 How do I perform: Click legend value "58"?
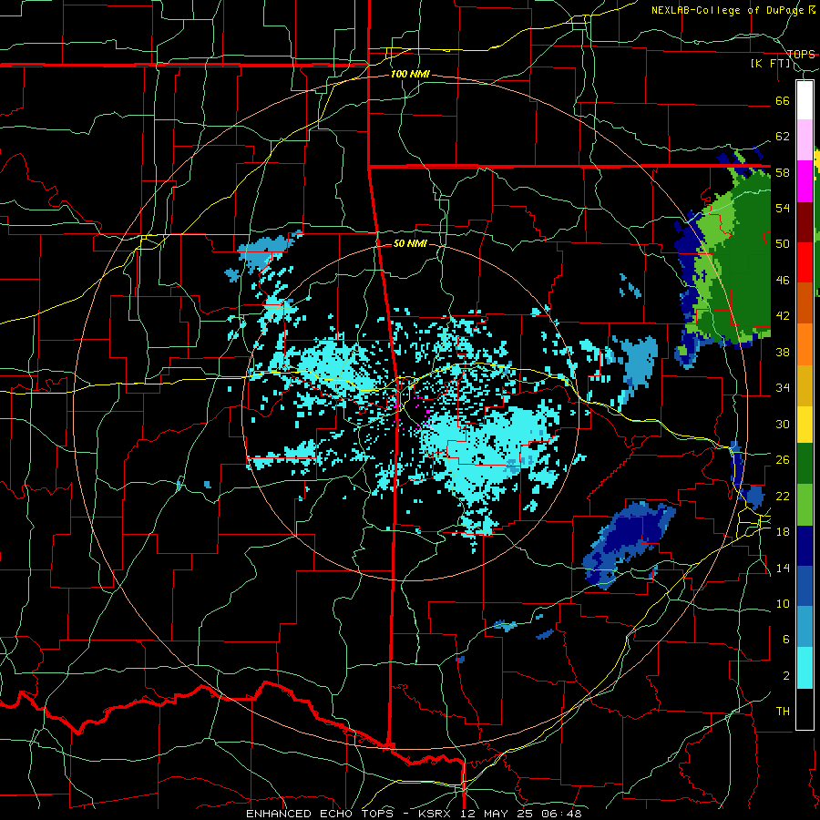[x=783, y=172]
